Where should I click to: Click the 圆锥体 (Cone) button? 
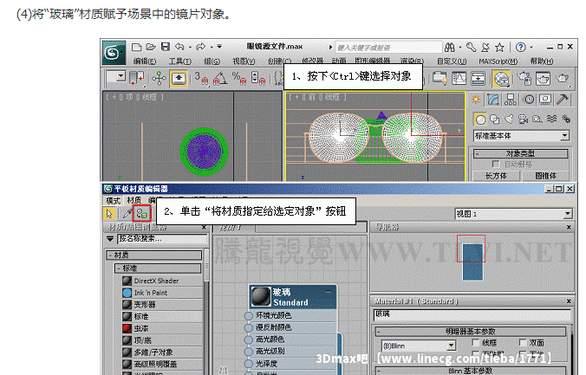coord(545,175)
